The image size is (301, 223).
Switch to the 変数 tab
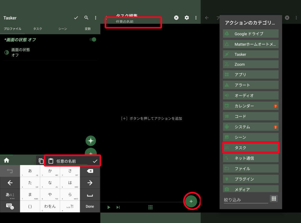[x=88, y=29]
